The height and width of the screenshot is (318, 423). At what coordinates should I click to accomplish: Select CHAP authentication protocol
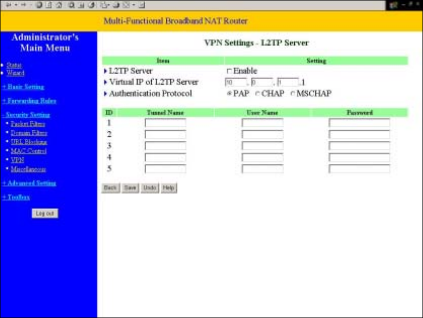257,93
